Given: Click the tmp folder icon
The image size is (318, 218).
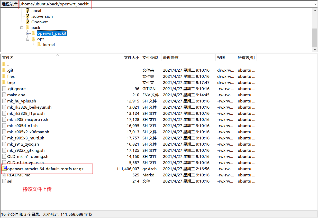Looking at the screenshot, I should click(x=4, y=83).
